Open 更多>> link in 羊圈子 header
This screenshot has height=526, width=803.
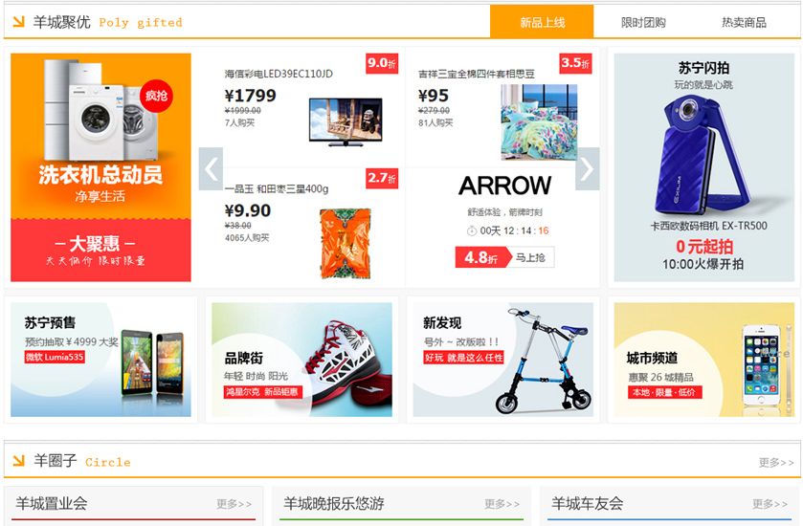(776, 463)
